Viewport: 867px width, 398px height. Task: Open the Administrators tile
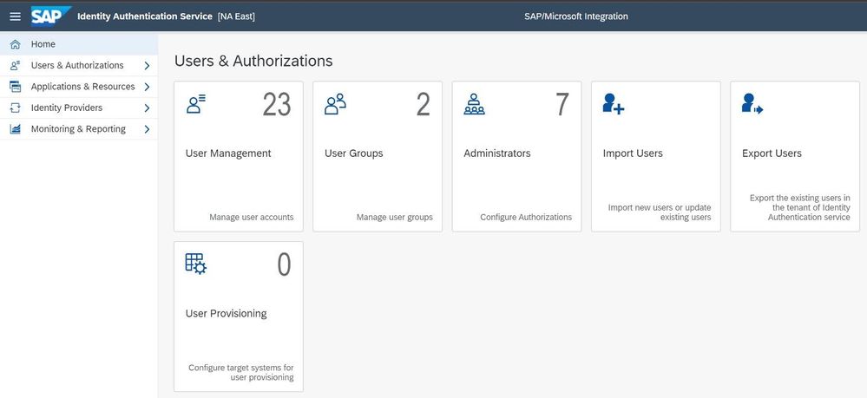pyautogui.click(x=516, y=156)
